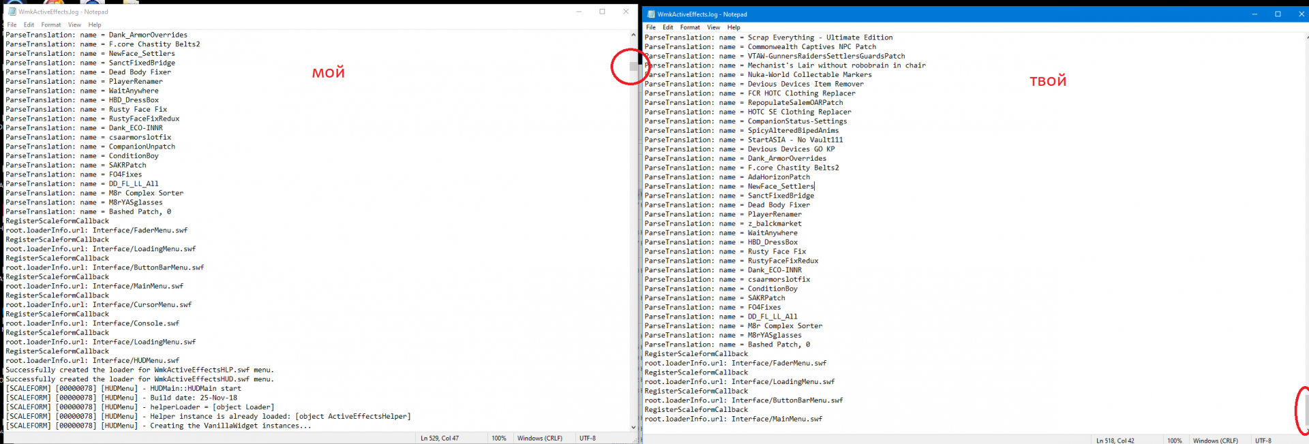Screen dimensions: 1309x444
Task: Click the right window's vertical scrollbar thumb
Action: tap(1306, 410)
